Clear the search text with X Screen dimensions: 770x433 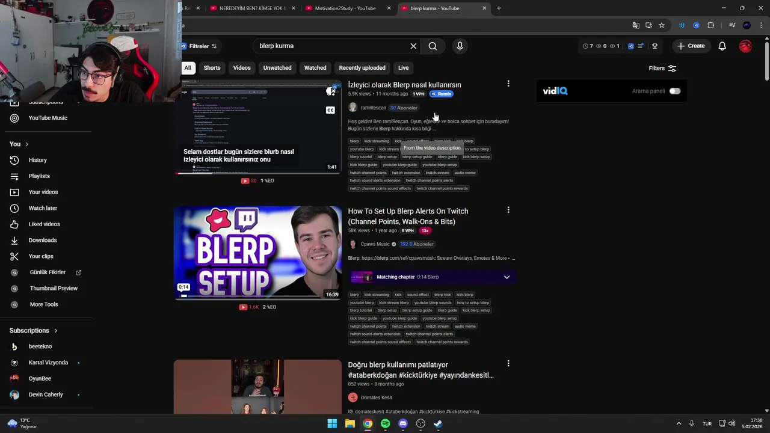tap(413, 46)
